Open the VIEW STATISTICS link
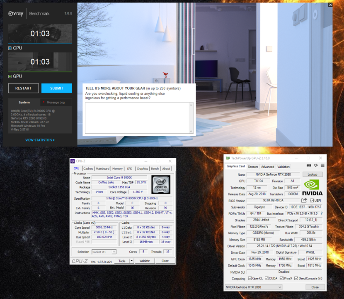344x299 pixels. click(40, 140)
